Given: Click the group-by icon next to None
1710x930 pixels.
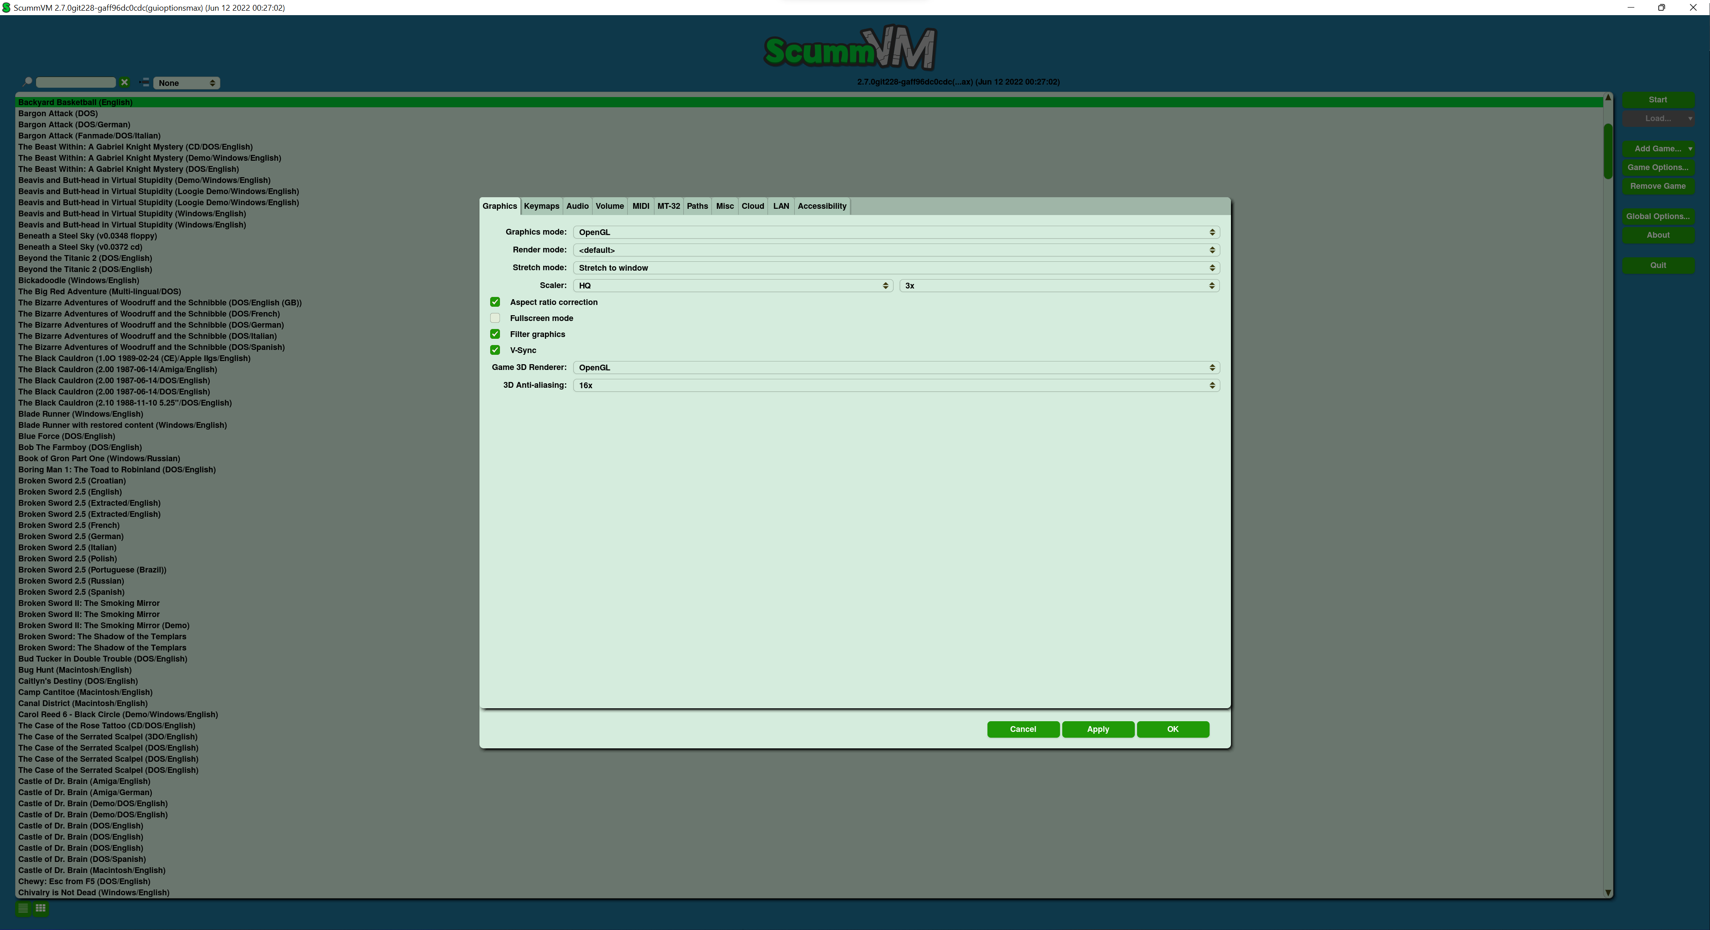Looking at the screenshot, I should click(144, 82).
